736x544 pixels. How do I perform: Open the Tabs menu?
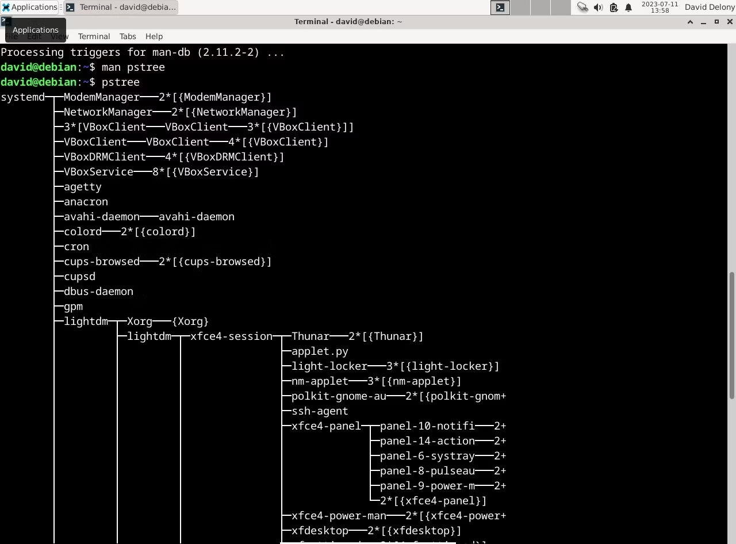point(128,36)
